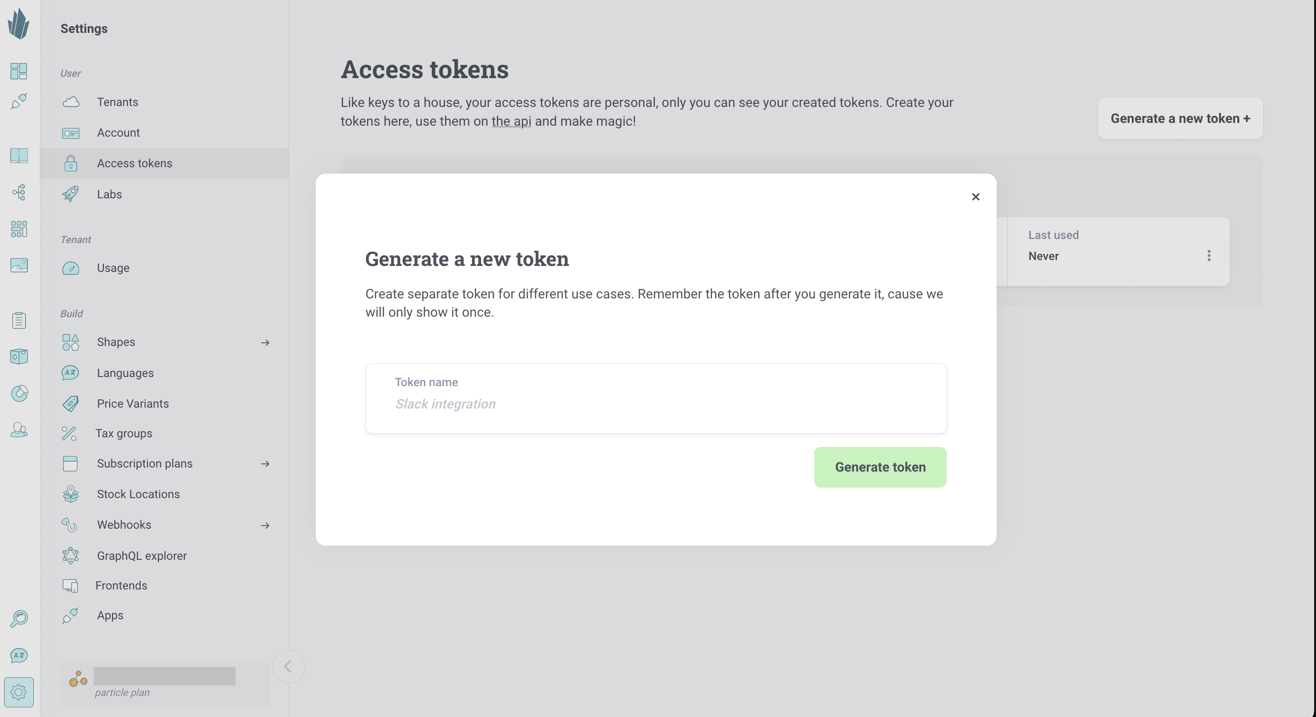1316x717 pixels.
Task: Click the pie chart analytics icon
Action: click(19, 393)
